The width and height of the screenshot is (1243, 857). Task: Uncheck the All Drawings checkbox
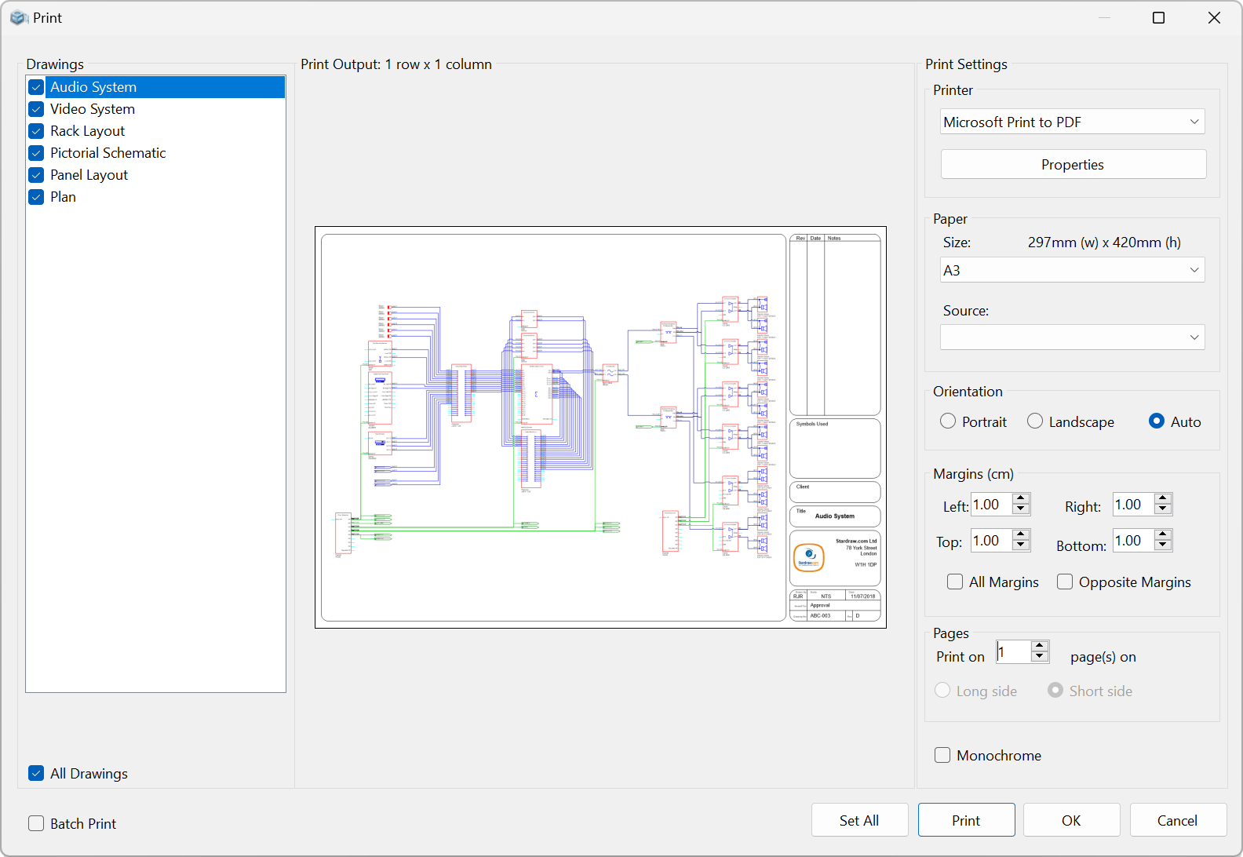click(x=36, y=773)
